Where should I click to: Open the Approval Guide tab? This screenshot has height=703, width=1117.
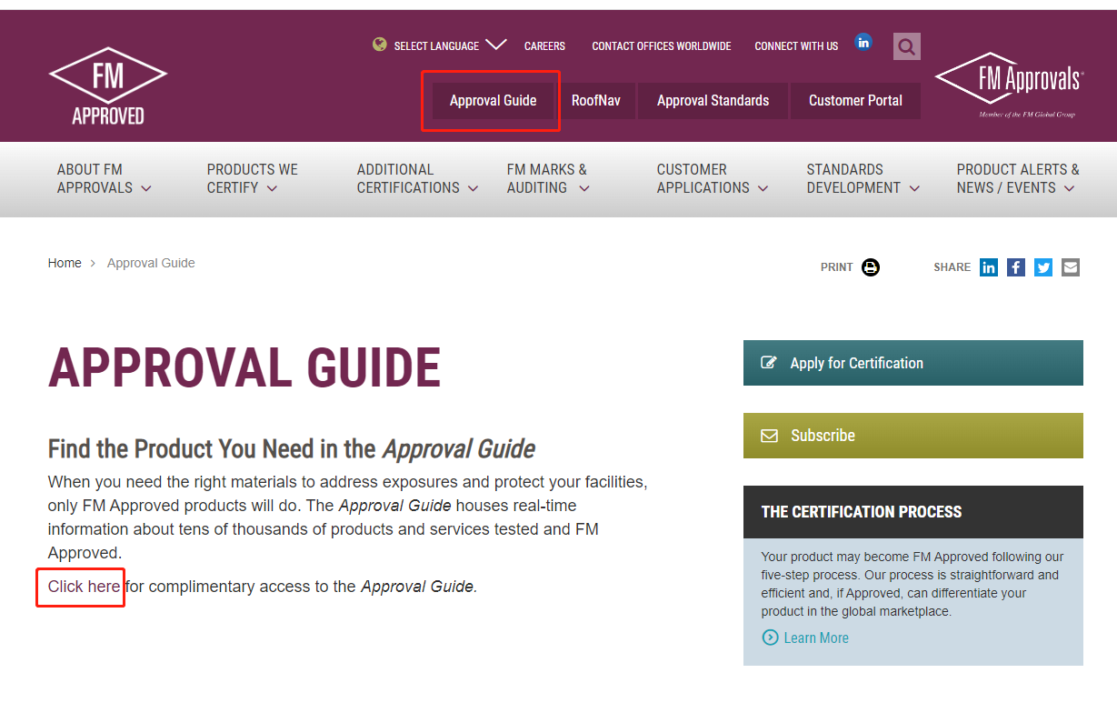click(x=494, y=101)
